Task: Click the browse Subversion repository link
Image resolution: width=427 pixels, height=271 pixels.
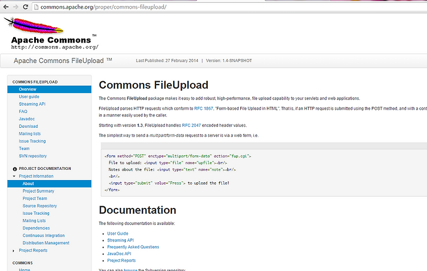Action: [130, 270]
